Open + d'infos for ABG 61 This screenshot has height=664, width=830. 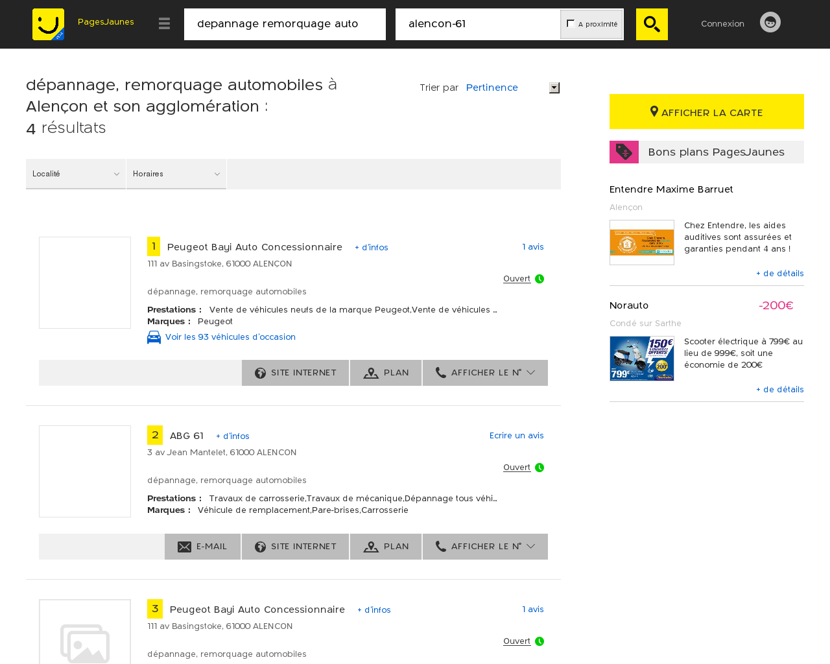click(x=233, y=436)
